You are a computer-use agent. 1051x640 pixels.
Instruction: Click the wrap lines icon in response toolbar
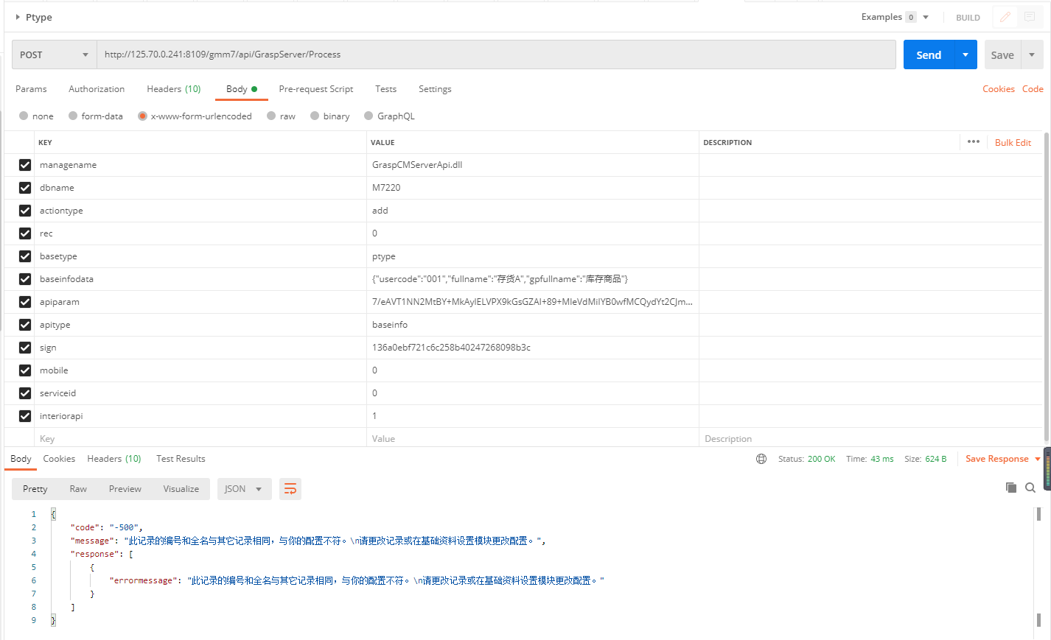click(290, 489)
